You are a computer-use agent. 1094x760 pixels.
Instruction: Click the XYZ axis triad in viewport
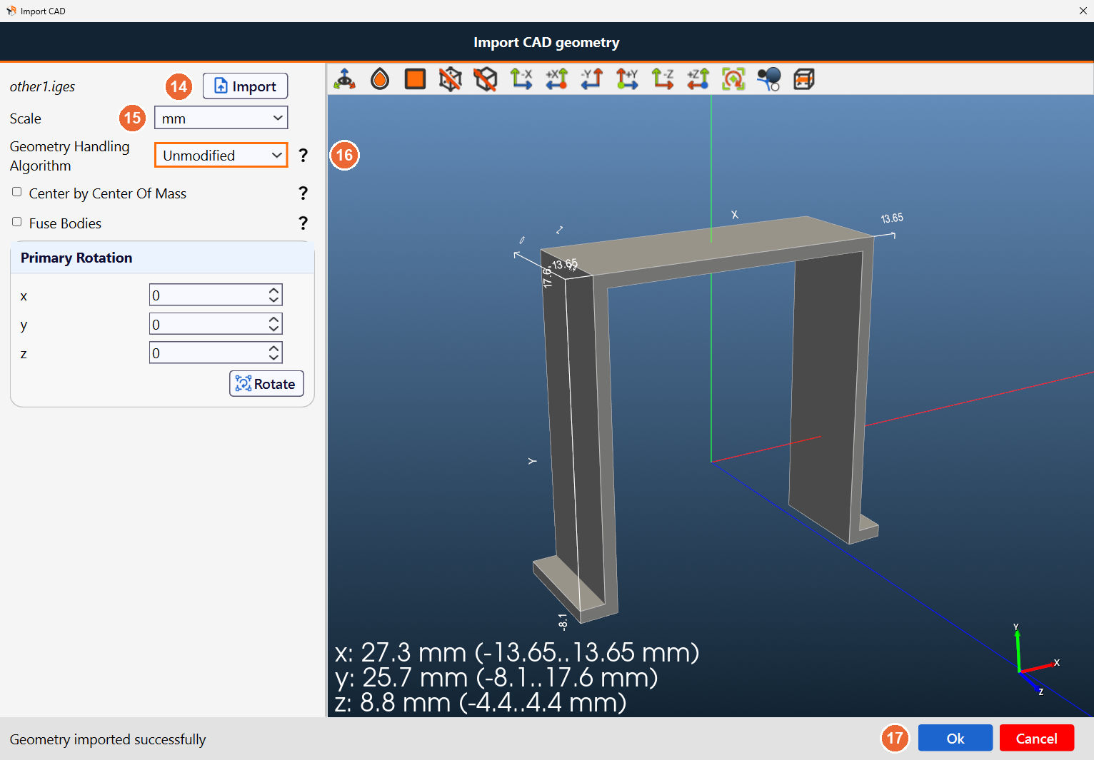coord(1035,660)
